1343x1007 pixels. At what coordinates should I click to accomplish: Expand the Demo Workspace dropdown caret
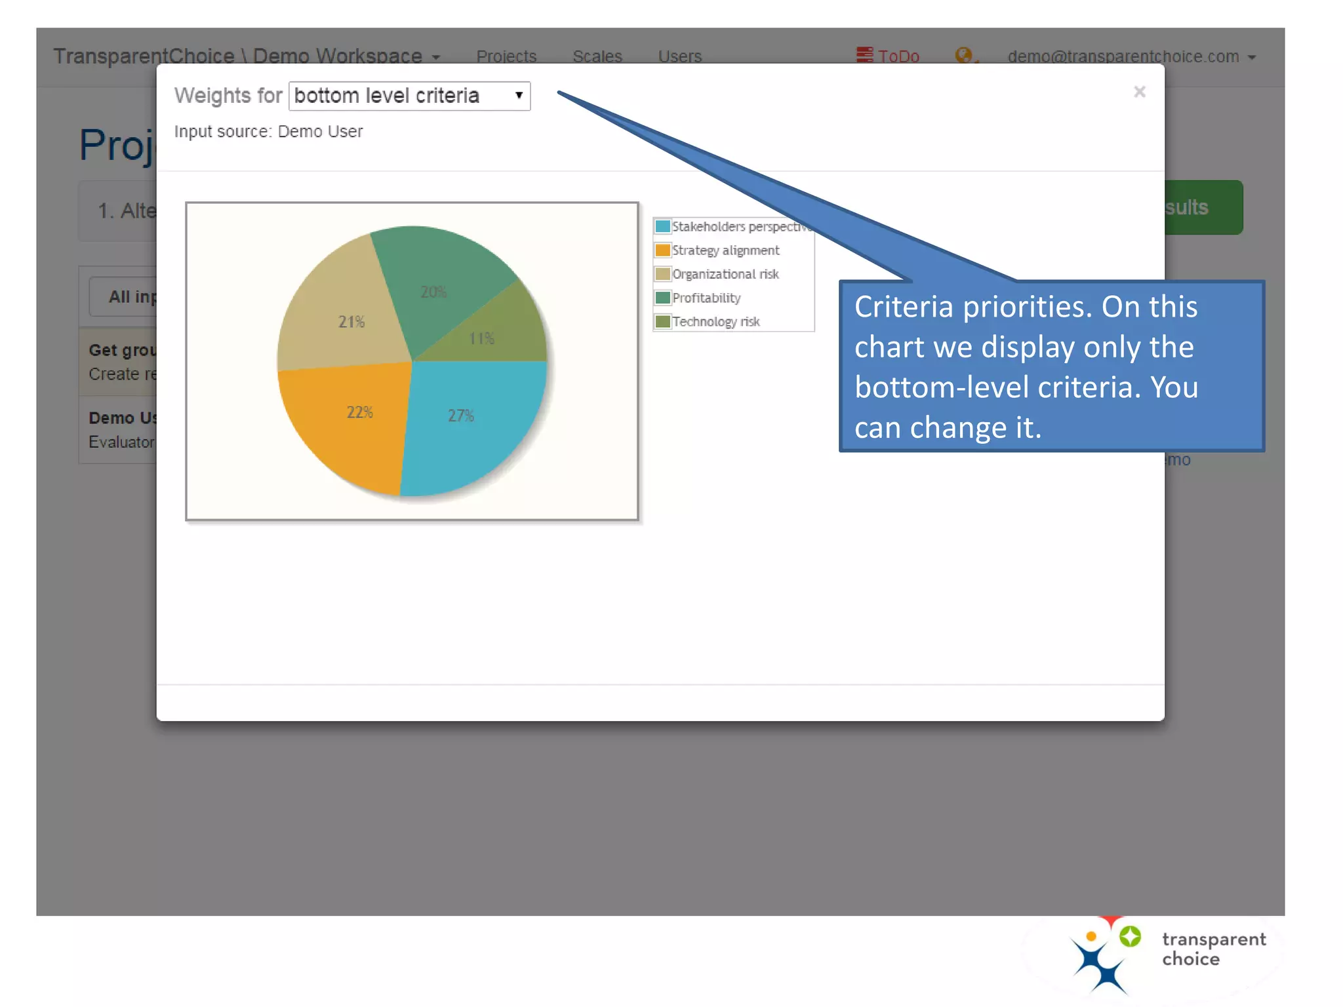pos(436,58)
